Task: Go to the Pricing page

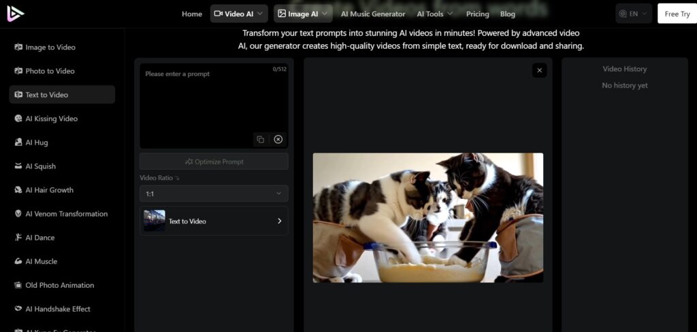Action: [477, 14]
